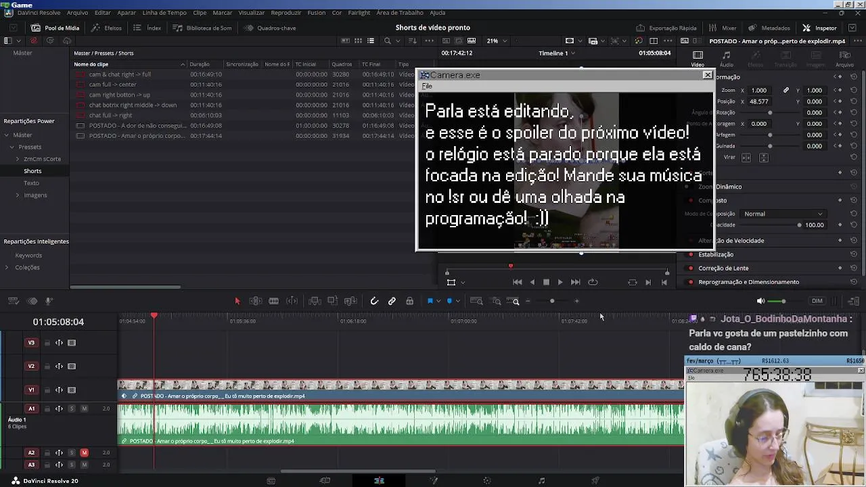
Task: Open the Fairlight menu
Action: 359,13
